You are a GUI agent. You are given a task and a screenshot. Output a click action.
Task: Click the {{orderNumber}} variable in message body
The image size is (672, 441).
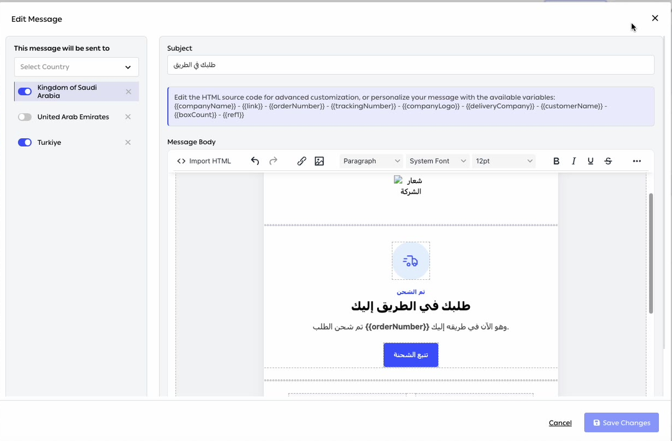(397, 327)
